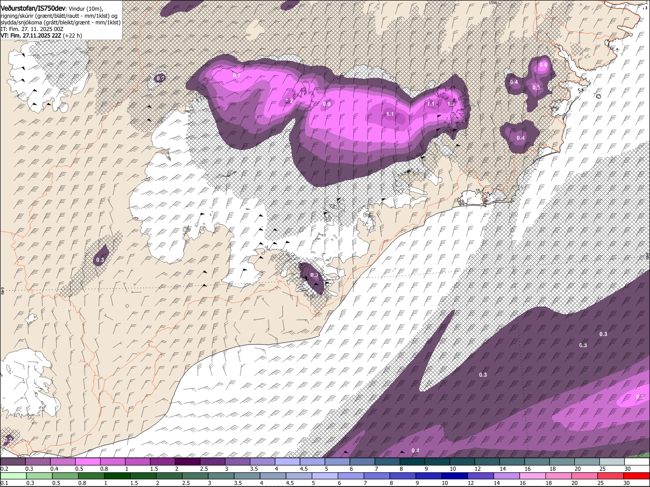Viewport: 650px width, 487px height.
Task: Click the 12 label in the rain legend row
Action: coord(471,482)
